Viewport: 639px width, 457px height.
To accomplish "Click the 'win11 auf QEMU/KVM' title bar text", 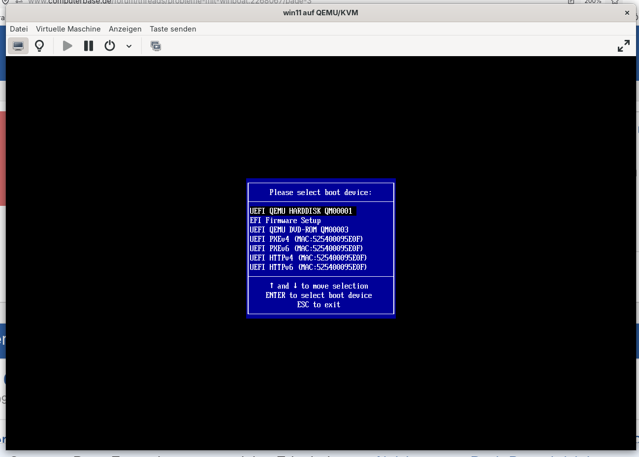I will point(320,13).
